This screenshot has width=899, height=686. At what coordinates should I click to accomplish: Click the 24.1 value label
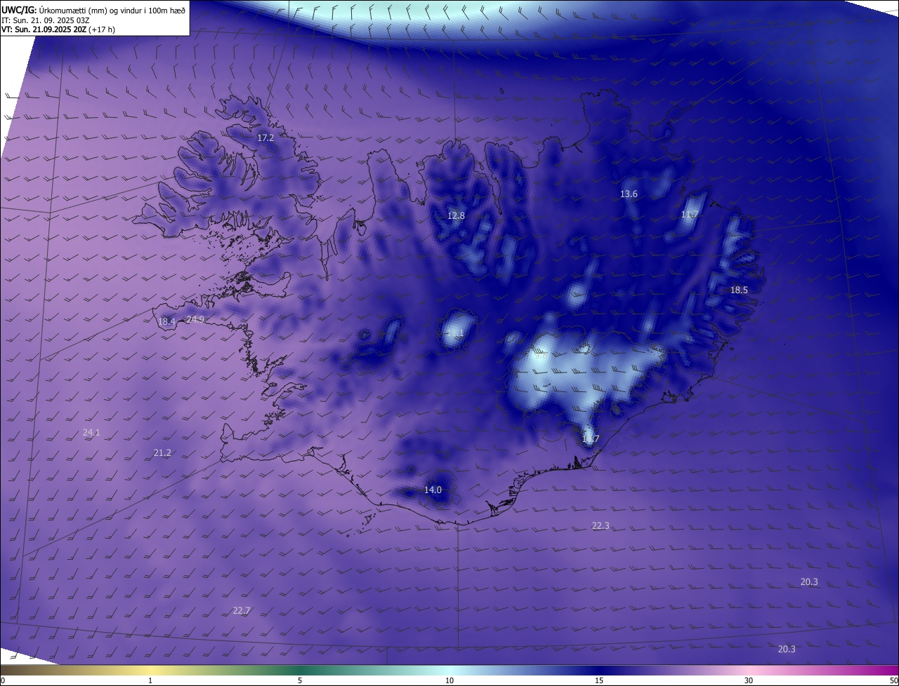(91, 433)
